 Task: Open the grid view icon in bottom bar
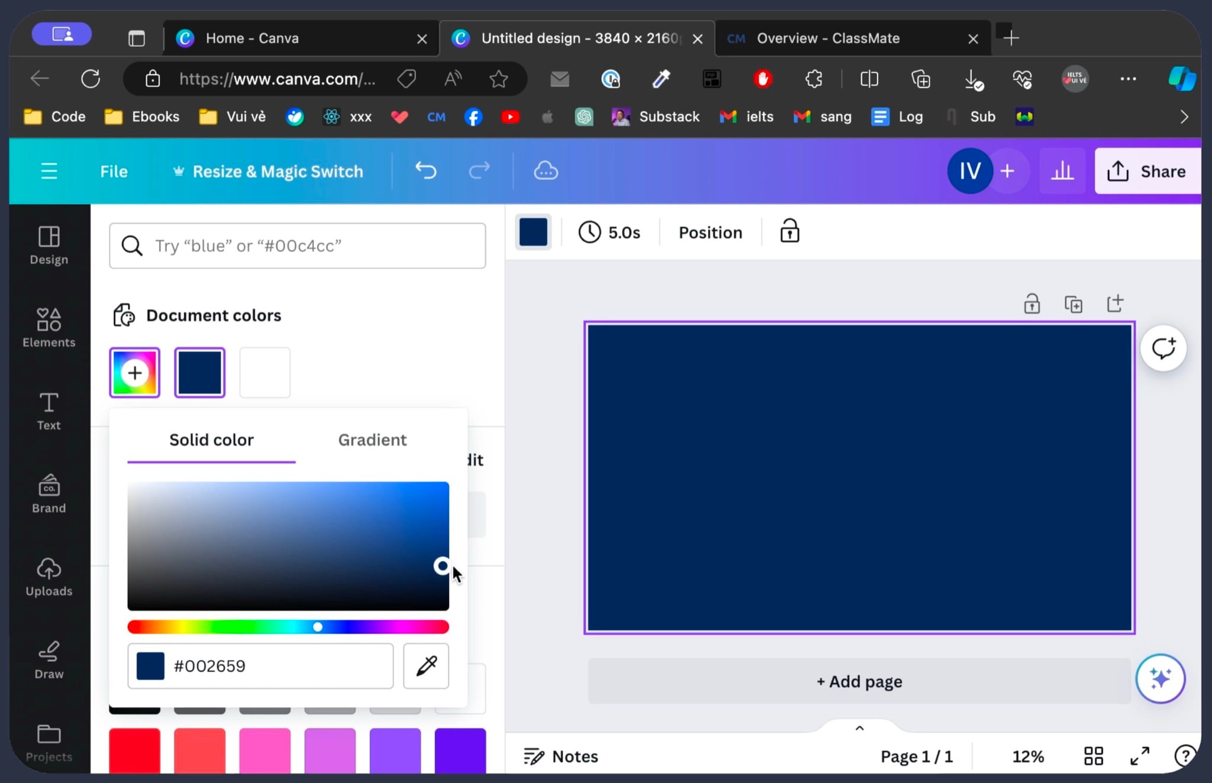[x=1094, y=756]
